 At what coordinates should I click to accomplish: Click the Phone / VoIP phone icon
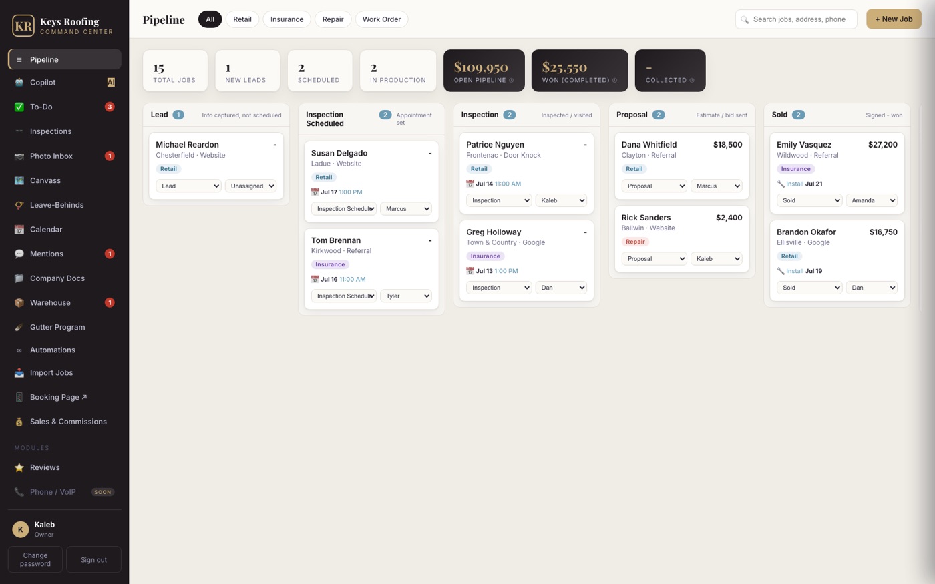pyautogui.click(x=19, y=492)
